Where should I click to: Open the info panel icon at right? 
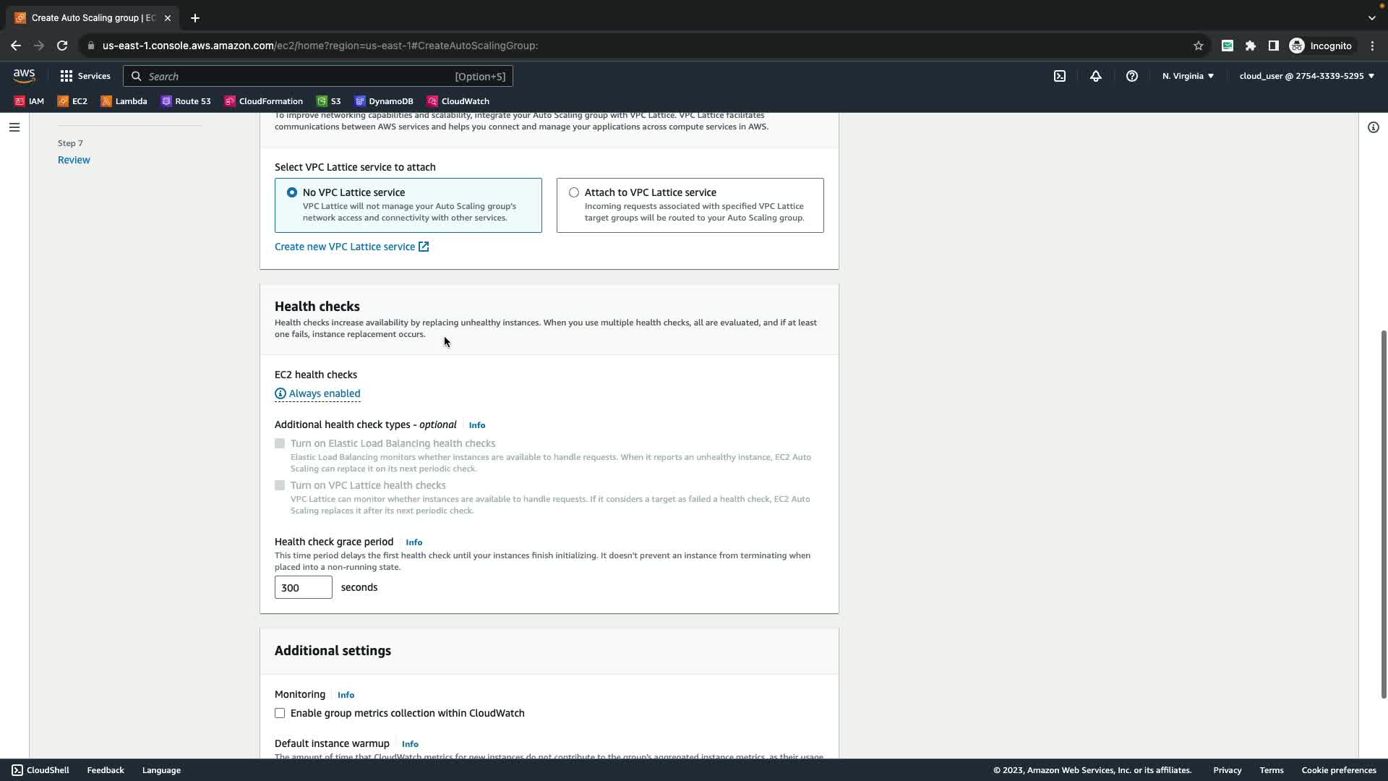1373,127
